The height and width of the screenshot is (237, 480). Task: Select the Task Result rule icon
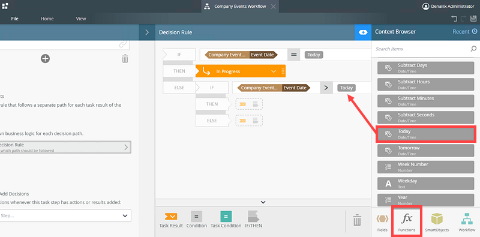coord(171,217)
